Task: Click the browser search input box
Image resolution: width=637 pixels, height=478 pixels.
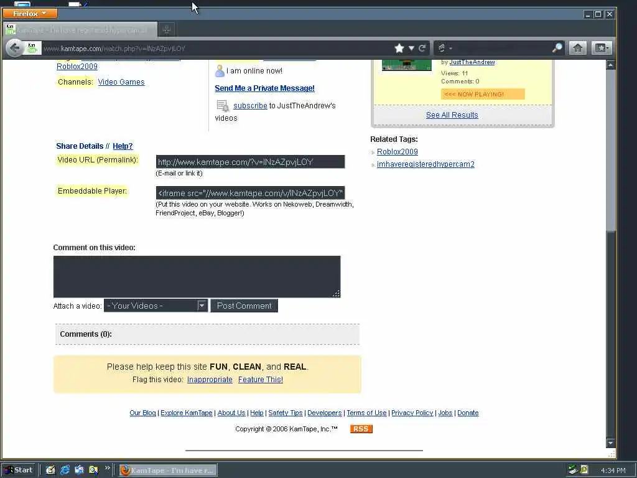Action: 502,49
